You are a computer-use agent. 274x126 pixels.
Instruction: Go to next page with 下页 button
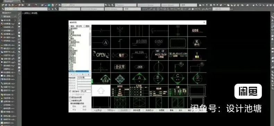pyautogui.click(x=111, y=110)
